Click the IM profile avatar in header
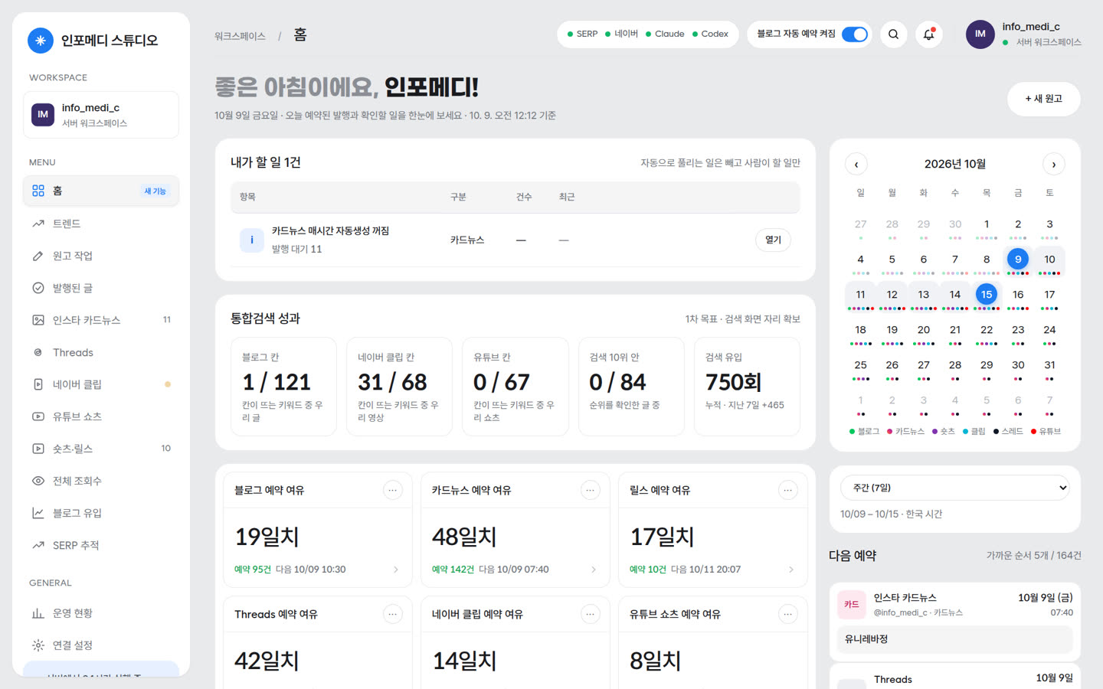This screenshot has height=689, width=1103. (x=980, y=34)
